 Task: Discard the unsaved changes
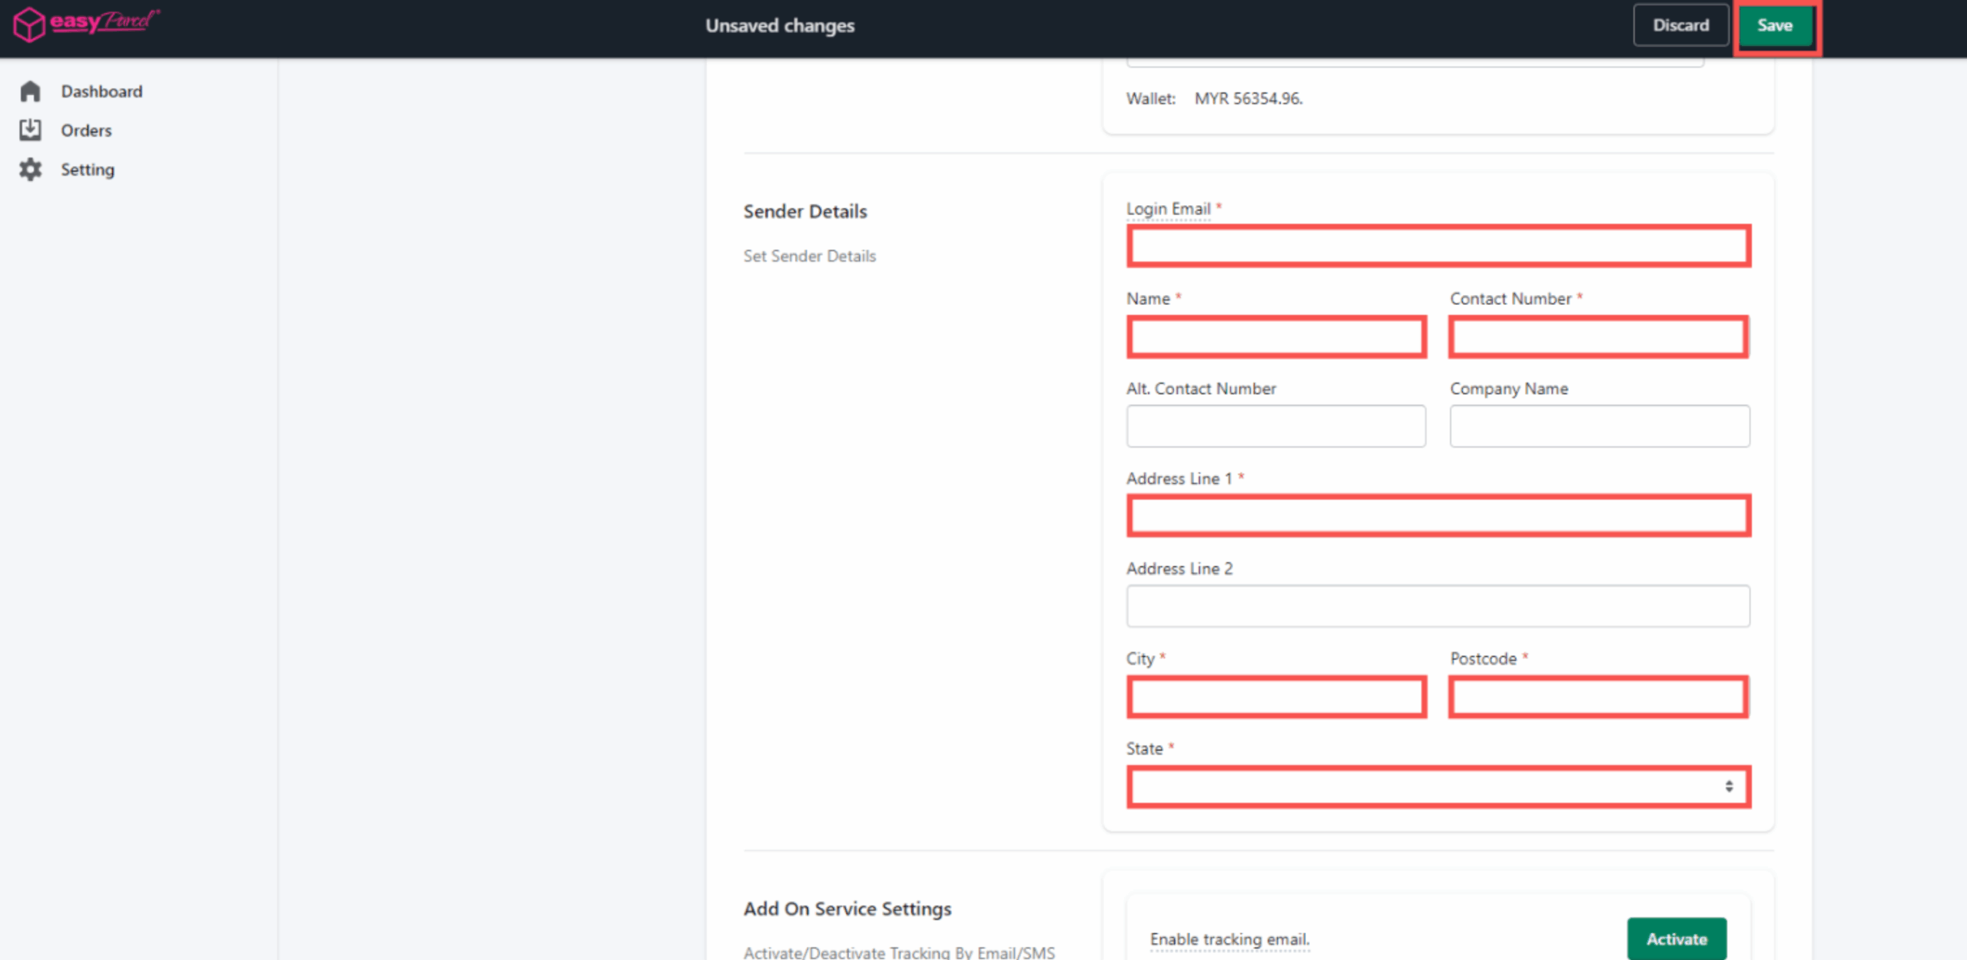(1680, 25)
